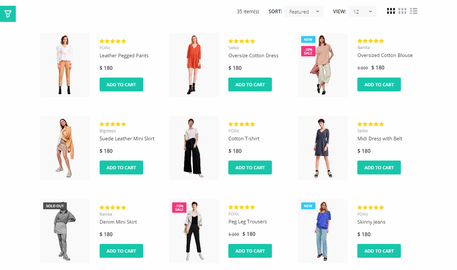Open the filter panel icon

pyautogui.click(x=8, y=14)
